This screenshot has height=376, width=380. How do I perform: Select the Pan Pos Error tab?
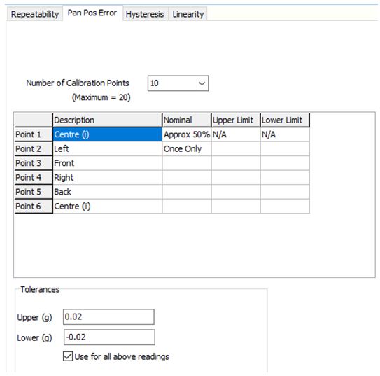(x=92, y=13)
